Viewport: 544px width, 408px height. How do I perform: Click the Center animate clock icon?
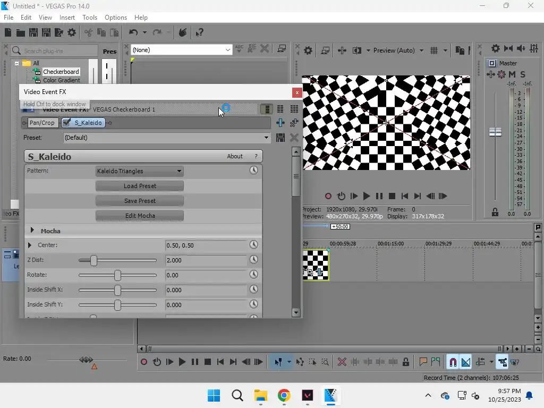coord(253,244)
